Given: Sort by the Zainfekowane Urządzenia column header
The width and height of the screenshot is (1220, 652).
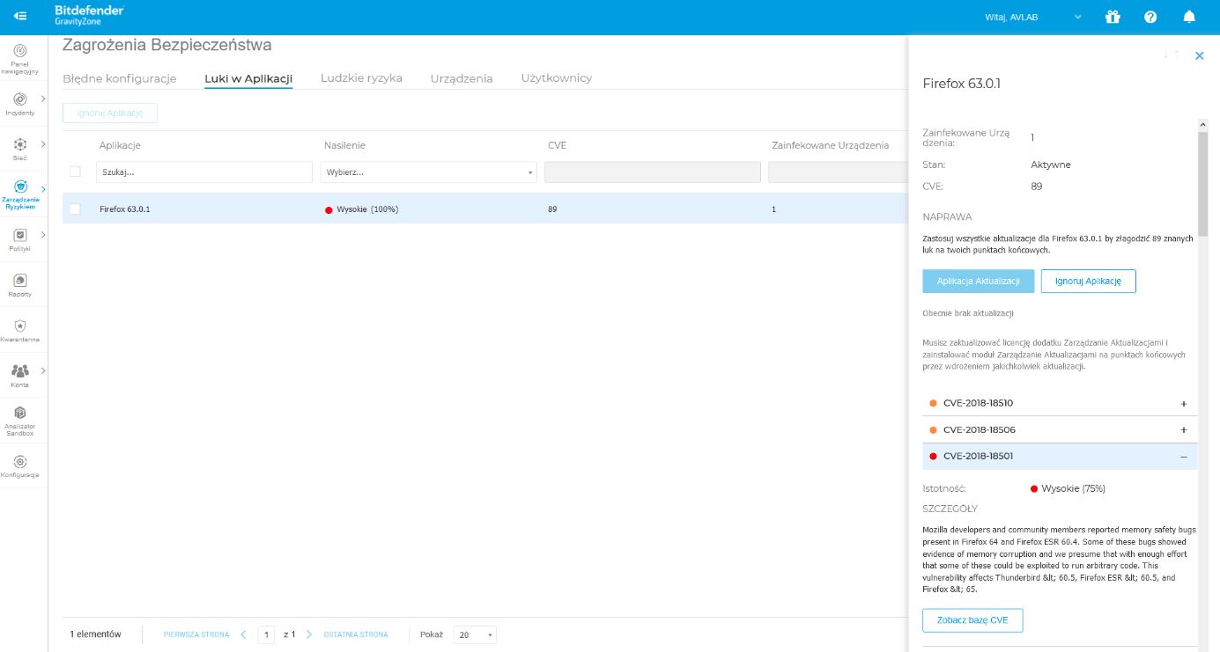Looking at the screenshot, I should coord(831,145).
